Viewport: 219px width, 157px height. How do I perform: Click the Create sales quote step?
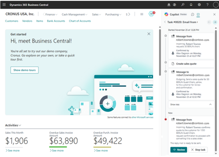(x=191, y=64)
